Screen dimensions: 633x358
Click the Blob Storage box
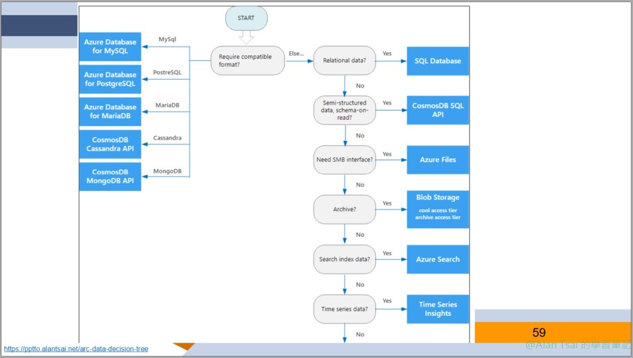[x=438, y=209]
